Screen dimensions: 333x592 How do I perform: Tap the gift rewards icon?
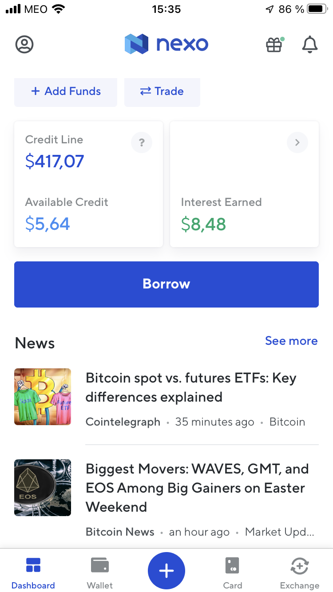[274, 44]
